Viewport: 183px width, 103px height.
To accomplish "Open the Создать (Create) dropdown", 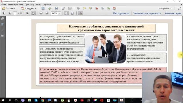I will click(x=29, y=8).
